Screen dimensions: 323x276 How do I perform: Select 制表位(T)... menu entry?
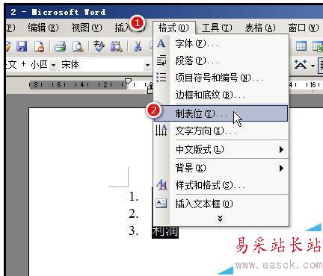pyautogui.click(x=221, y=113)
